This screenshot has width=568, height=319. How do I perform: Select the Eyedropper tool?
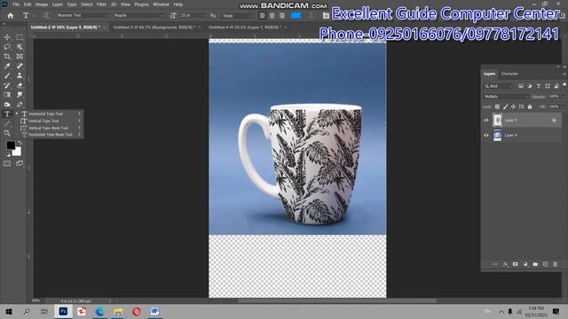[7, 66]
